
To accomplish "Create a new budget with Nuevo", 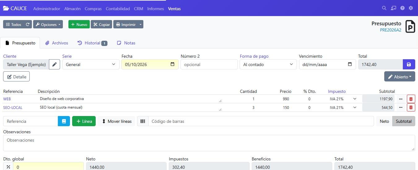I will [79, 24].
